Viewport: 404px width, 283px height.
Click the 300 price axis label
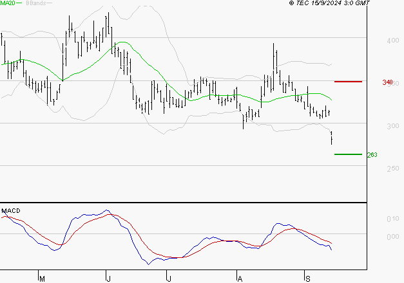point(393,126)
